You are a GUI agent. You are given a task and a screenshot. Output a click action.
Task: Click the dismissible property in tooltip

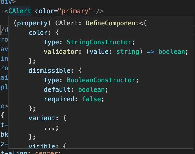pos(50,70)
